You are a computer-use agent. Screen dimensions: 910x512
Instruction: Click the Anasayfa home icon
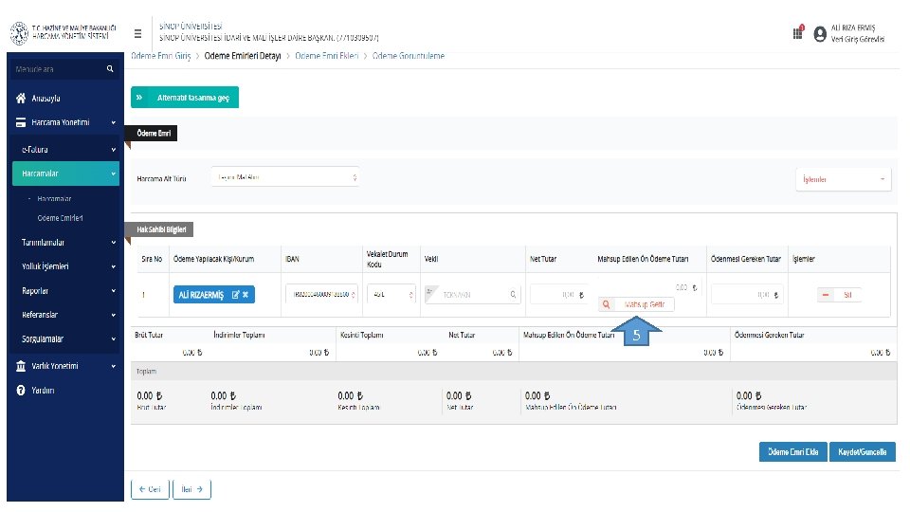(x=21, y=98)
